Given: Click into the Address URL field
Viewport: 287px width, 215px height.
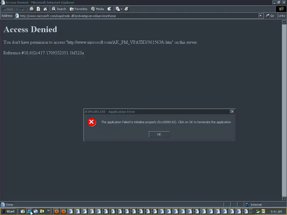Looking at the screenshot, I should pyautogui.click(x=138, y=16).
